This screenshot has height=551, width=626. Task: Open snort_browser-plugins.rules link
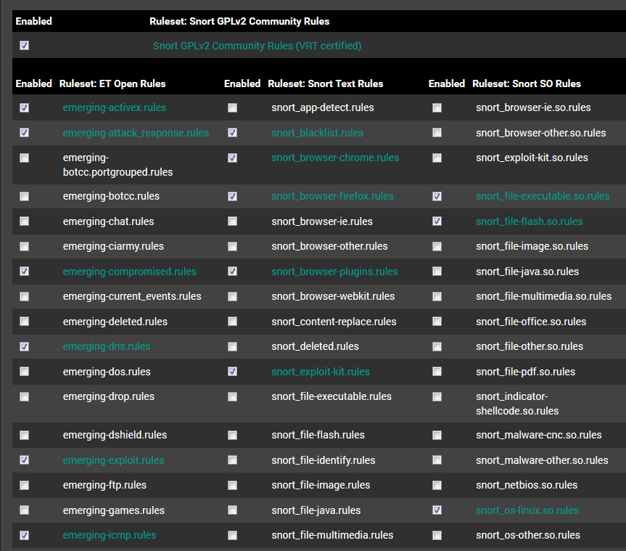[x=335, y=272]
